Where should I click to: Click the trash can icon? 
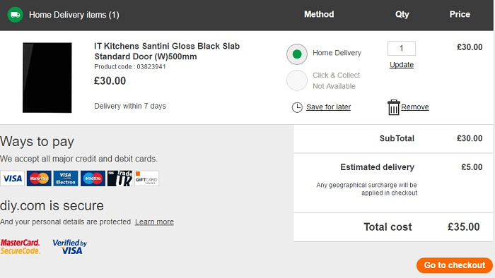click(393, 107)
